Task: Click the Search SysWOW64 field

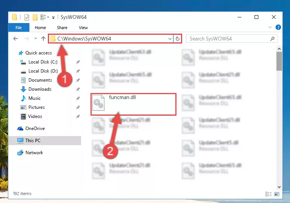Action: click(232, 39)
